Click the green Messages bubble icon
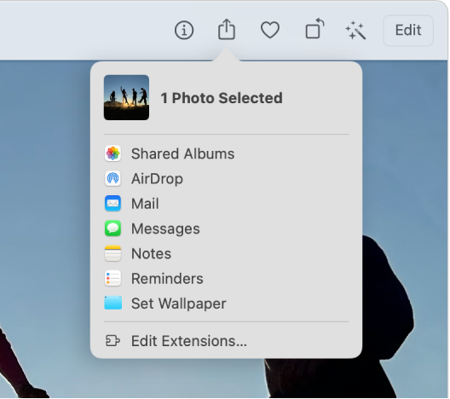This screenshot has height=399, width=450. (x=112, y=228)
